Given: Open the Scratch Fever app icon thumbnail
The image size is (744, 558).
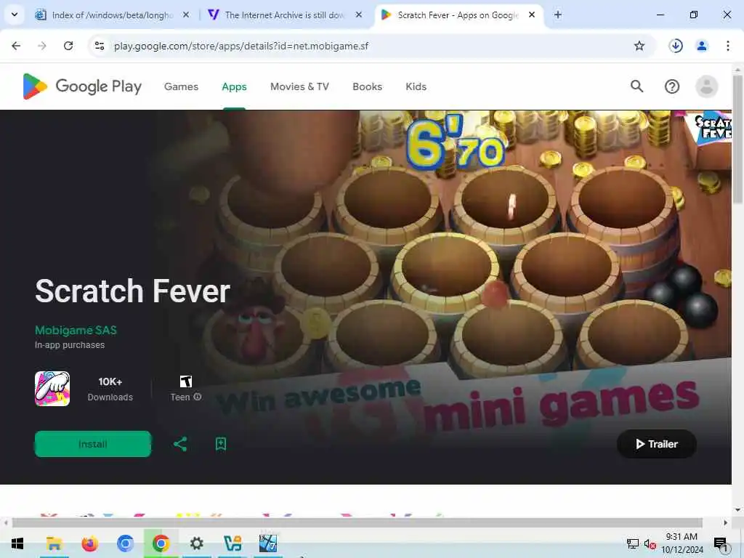Looking at the screenshot, I should [52, 389].
